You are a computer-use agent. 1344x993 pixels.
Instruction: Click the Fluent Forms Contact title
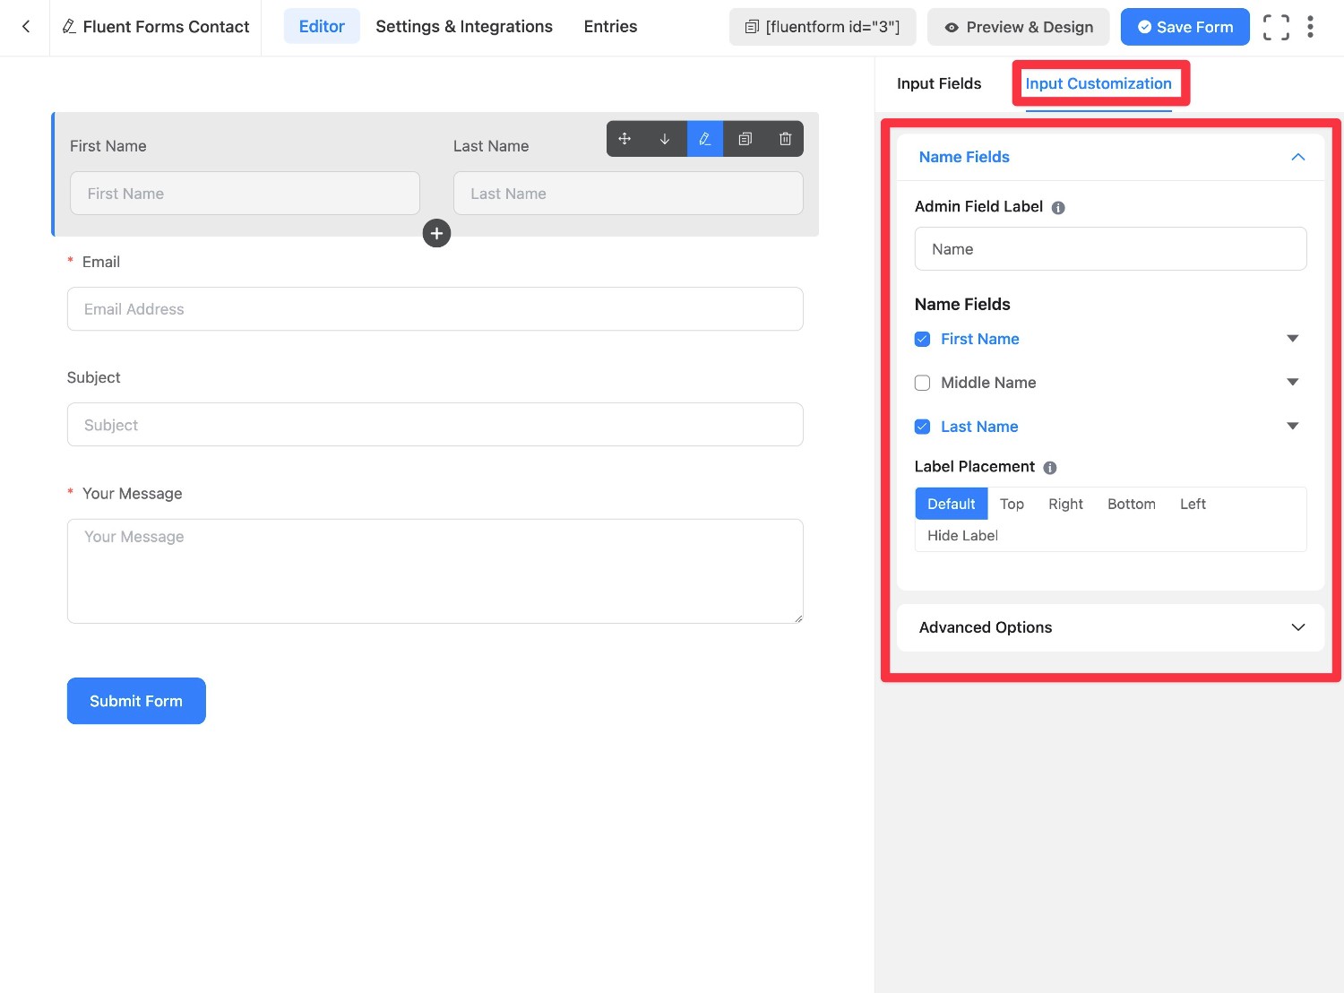click(x=166, y=27)
